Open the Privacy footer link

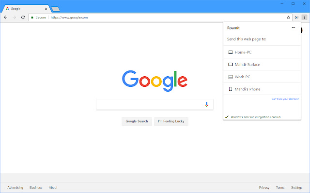click(264, 188)
